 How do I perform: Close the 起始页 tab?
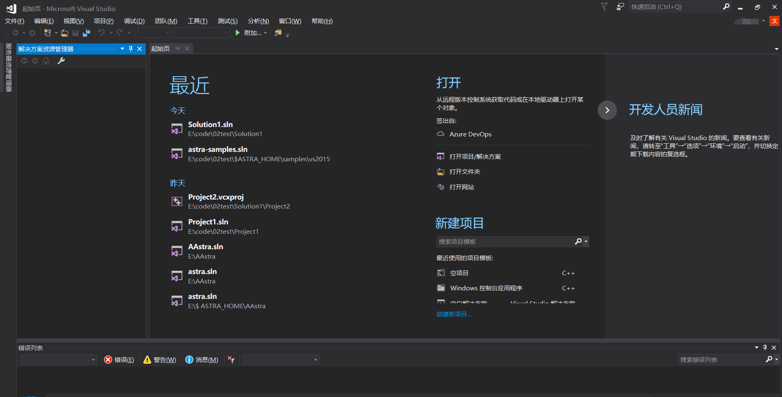tap(187, 48)
